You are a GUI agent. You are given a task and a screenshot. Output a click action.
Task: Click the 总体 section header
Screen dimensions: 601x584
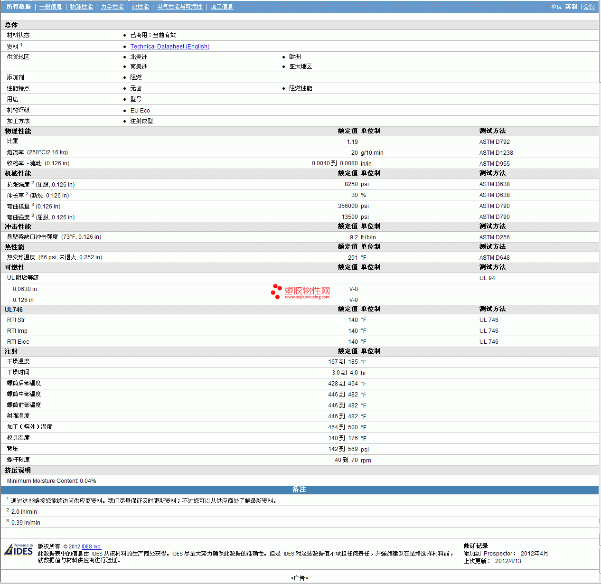pyautogui.click(x=11, y=25)
